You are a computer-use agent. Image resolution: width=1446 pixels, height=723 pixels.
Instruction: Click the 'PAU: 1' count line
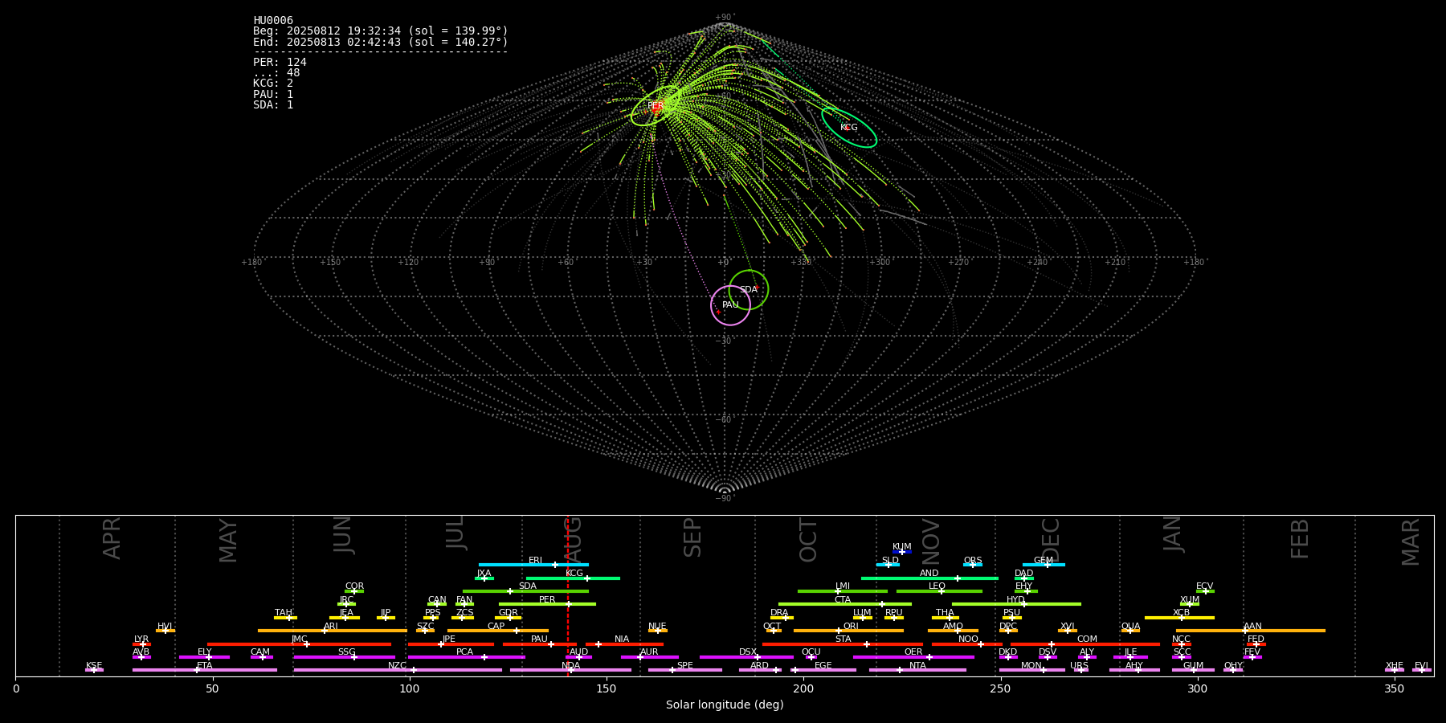click(x=273, y=94)
